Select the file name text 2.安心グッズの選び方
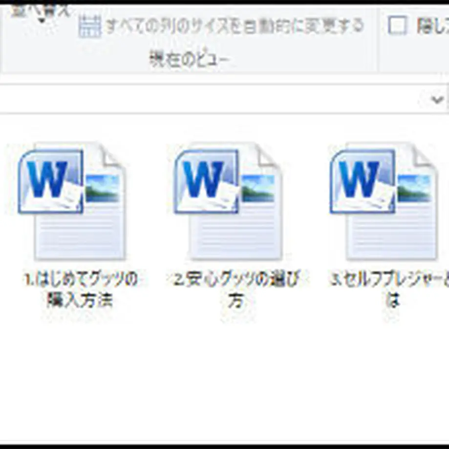 coord(236,289)
